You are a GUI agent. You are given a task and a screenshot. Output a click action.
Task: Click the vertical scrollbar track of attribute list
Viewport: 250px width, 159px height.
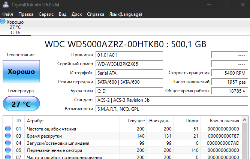[x=245, y=141]
